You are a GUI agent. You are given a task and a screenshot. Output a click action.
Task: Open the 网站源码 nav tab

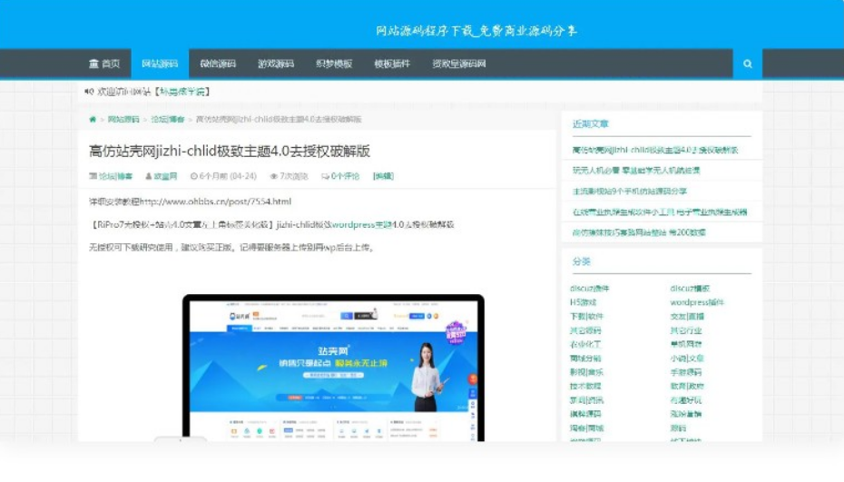pyautogui.click(x=160, y=64)
